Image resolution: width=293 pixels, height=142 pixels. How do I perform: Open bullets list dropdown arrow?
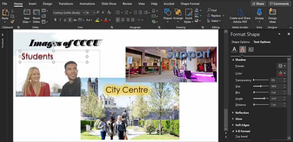(x=122, y=13)
